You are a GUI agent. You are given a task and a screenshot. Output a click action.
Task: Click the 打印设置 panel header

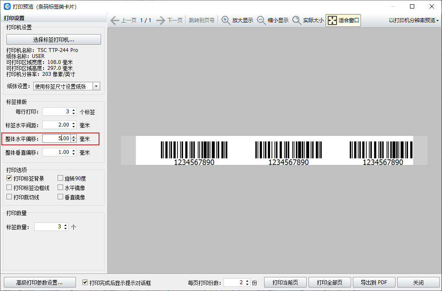click(14, 18)
